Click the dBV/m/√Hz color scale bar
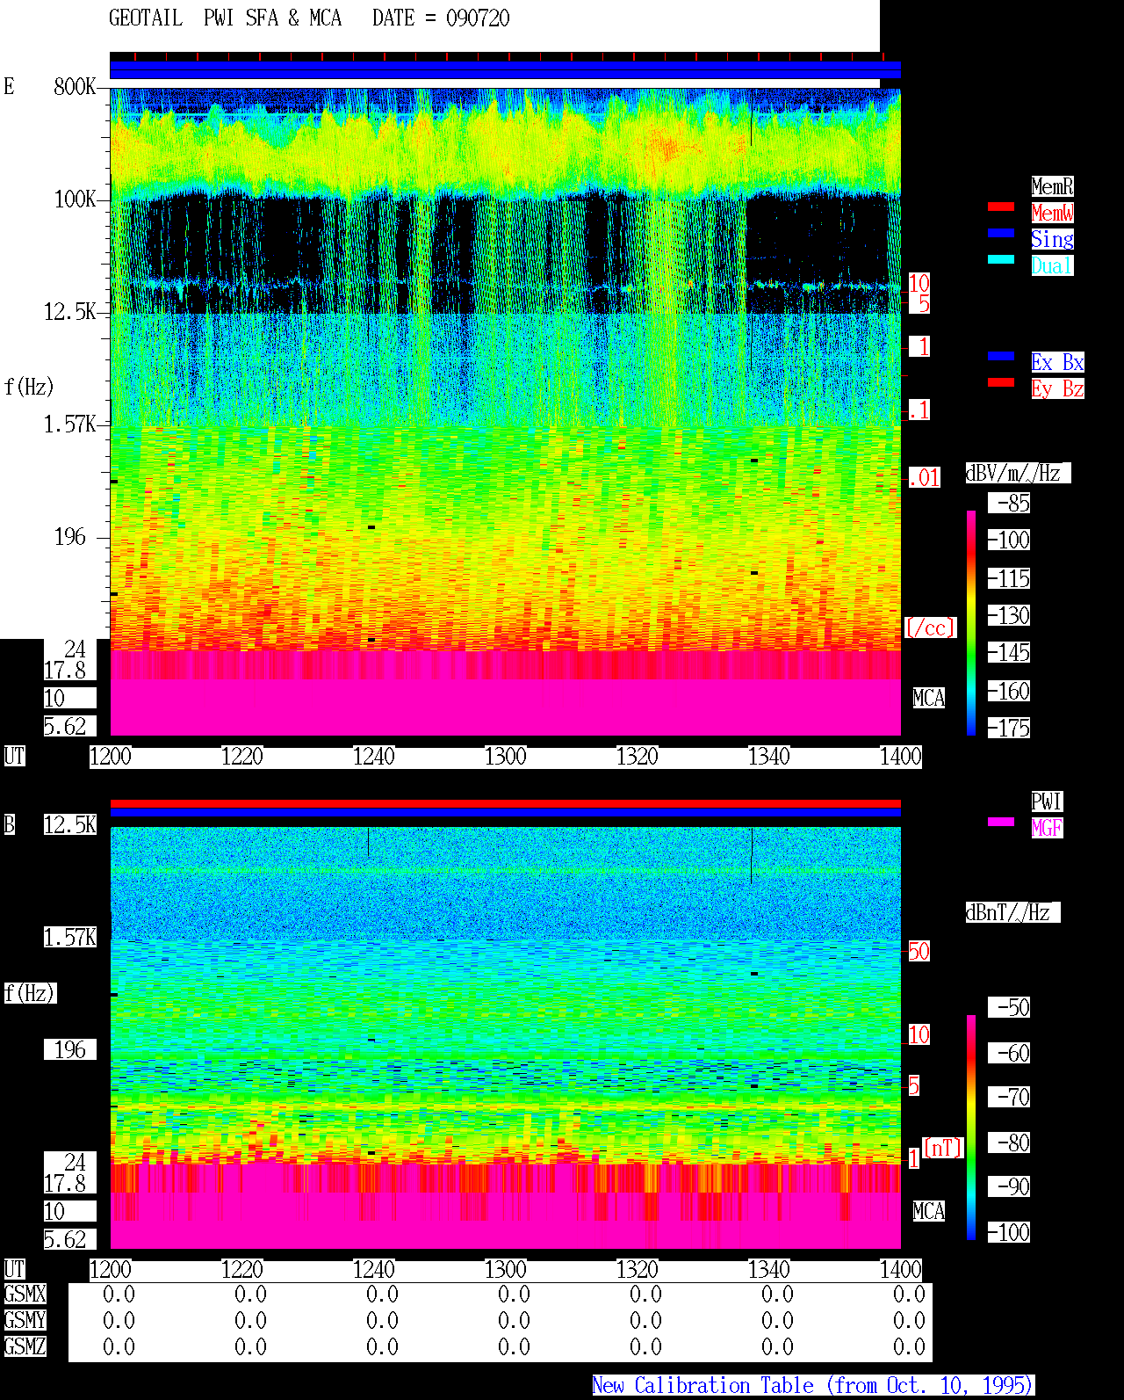 point(971,622)
